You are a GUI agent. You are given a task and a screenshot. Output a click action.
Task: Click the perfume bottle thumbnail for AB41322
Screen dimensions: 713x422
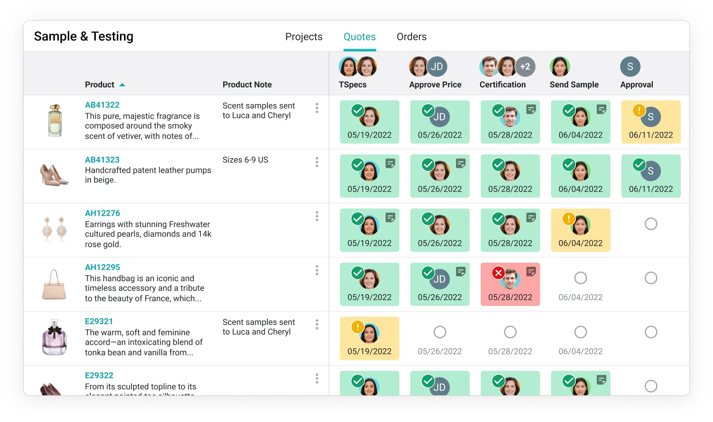[x=55, y=121]
